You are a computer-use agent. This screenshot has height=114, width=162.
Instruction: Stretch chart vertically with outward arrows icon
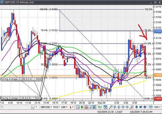pyautogui.click(x=123, y=107)
